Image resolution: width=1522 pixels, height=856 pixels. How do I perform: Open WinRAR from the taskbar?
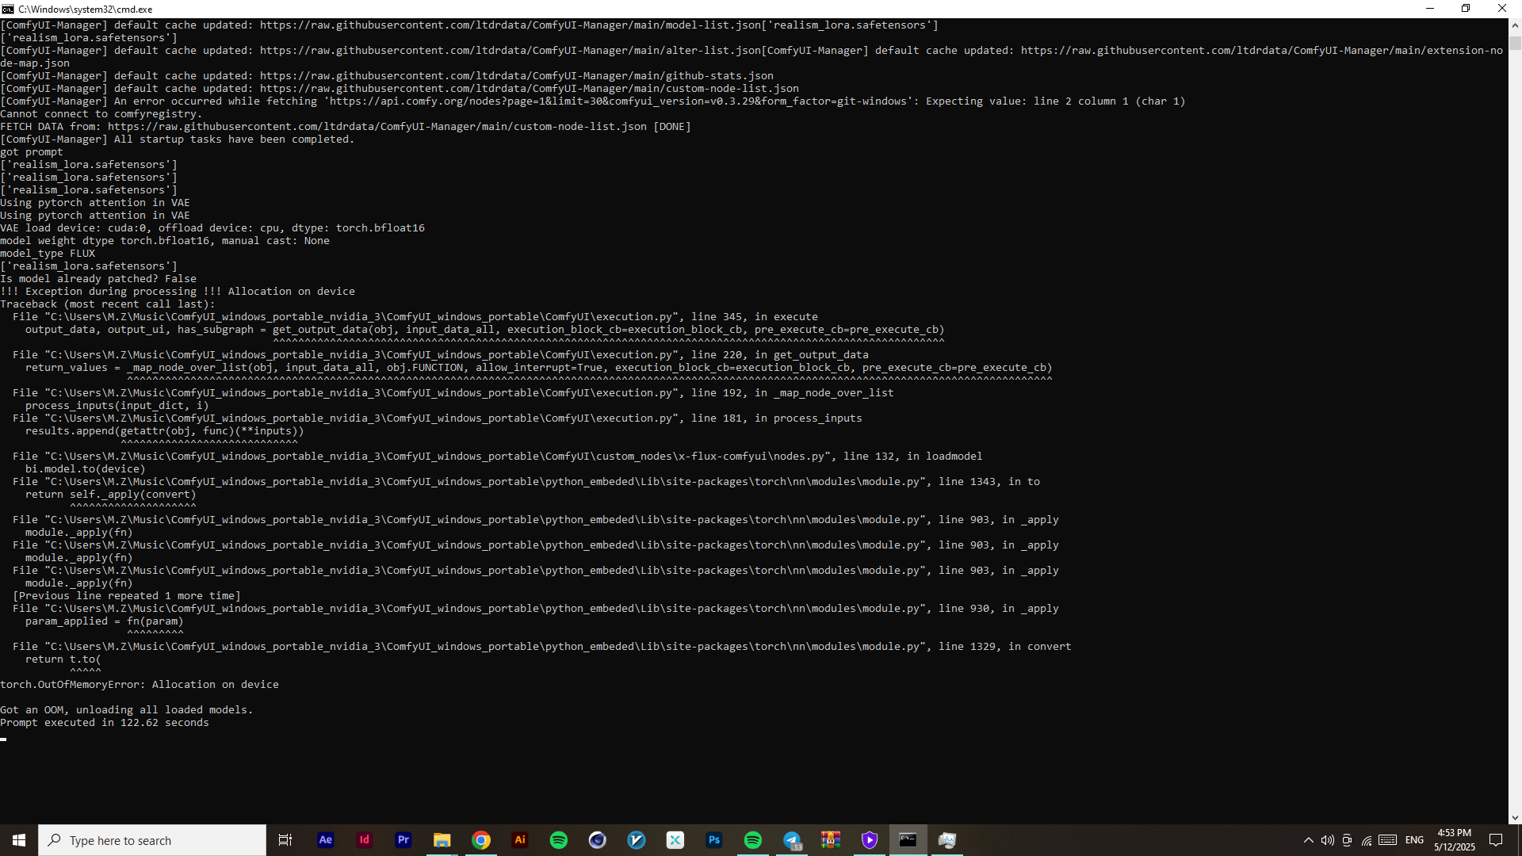pos(831,840)
